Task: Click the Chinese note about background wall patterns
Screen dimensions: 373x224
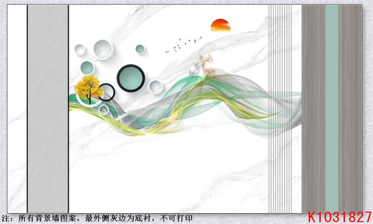Action: (97, 218)
